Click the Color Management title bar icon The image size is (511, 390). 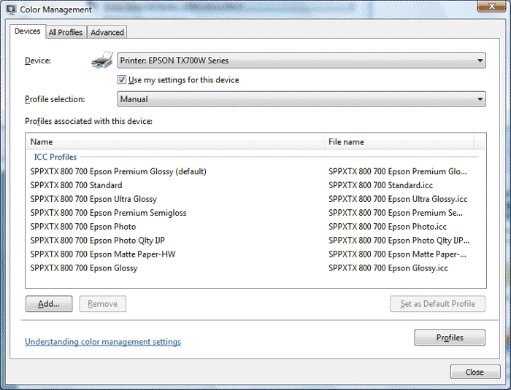(9, 9)
